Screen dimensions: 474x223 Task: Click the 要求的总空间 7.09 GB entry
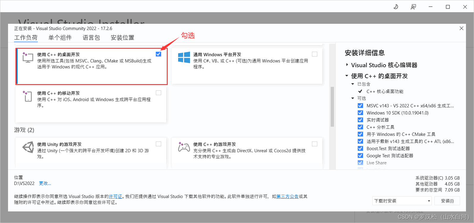tap(437, 190)
